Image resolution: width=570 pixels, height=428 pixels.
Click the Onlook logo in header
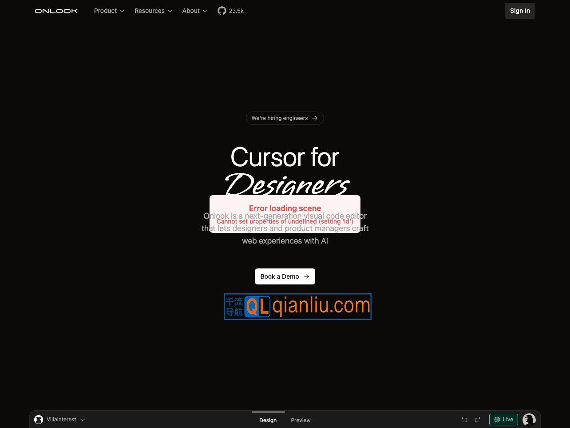click(56, 11)
